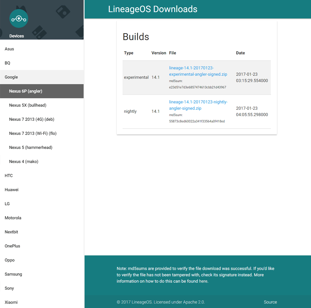Expand the Samsung manufacturer section
This screenshot has width=311, height=308.
pos(13,274)
